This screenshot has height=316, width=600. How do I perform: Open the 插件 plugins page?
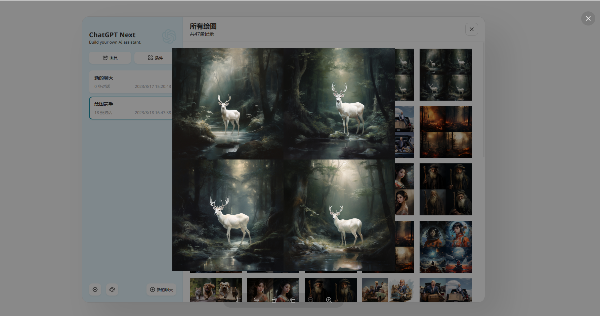(x=154, y=58)
